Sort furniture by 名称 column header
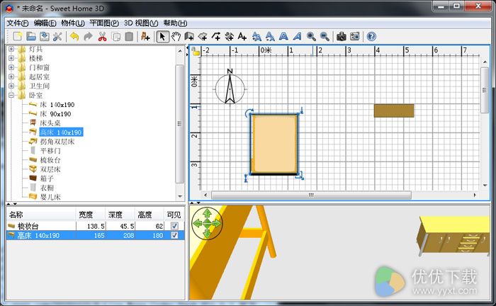Screen dimensions: 496x306 pos(41,215)
